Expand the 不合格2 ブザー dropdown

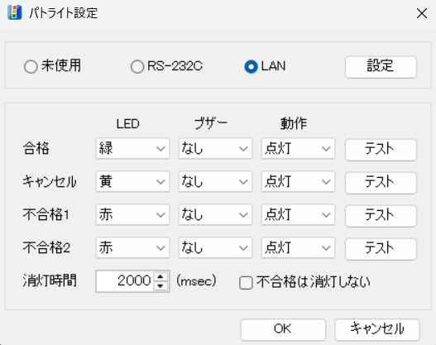pos(215,247)
